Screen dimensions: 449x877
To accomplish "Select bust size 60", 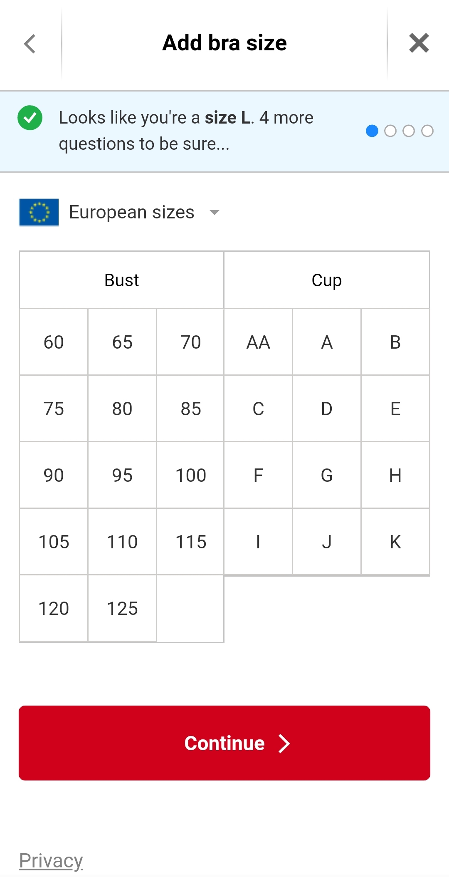I will coord(54,342).
